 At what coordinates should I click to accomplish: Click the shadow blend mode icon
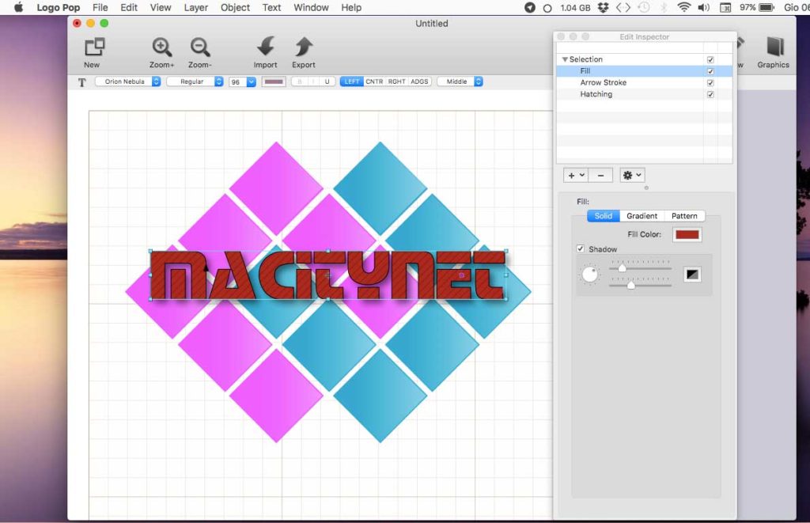coord(692,275)
